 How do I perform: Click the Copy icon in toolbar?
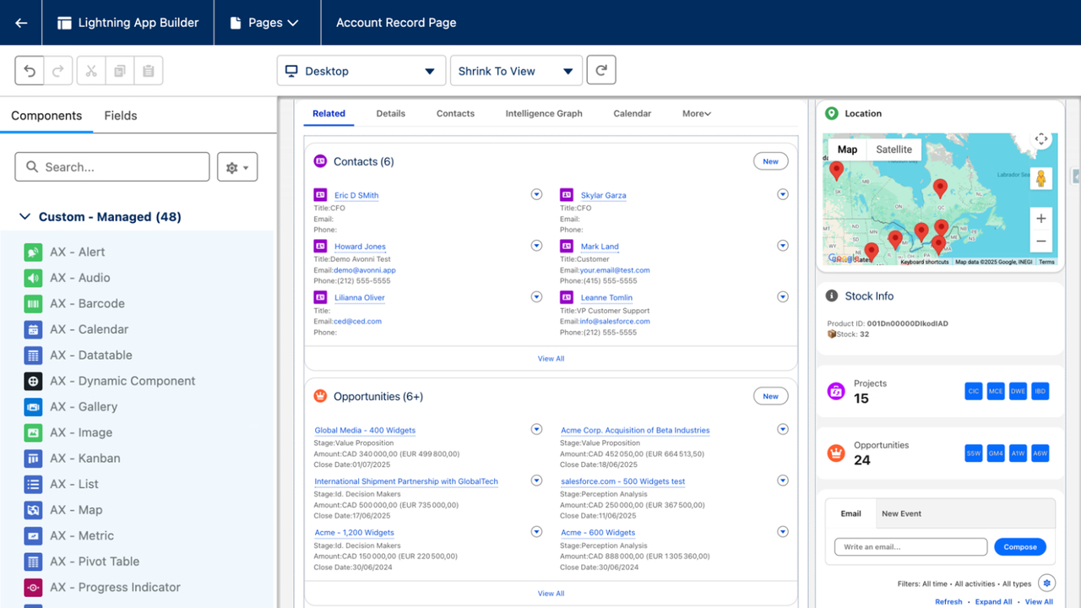120,71
